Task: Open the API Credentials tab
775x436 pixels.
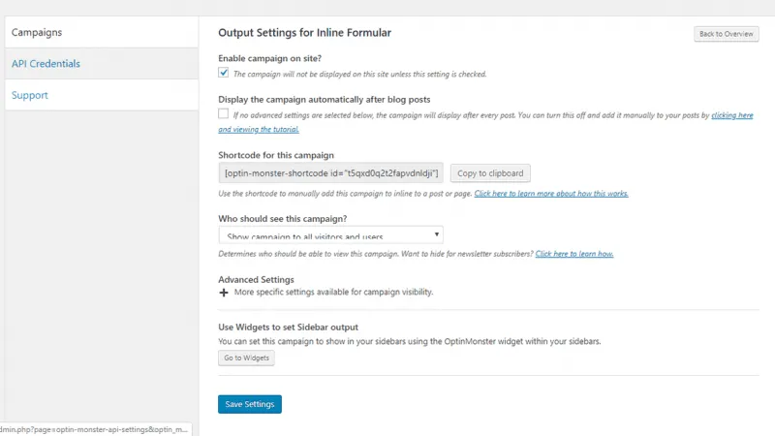Action: pyautogui.click(x=102, y=64)
